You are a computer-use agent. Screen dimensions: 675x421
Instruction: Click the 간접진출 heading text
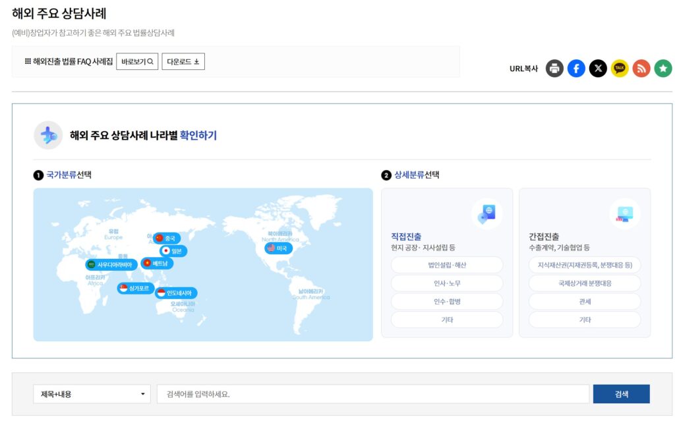[544, 237]
